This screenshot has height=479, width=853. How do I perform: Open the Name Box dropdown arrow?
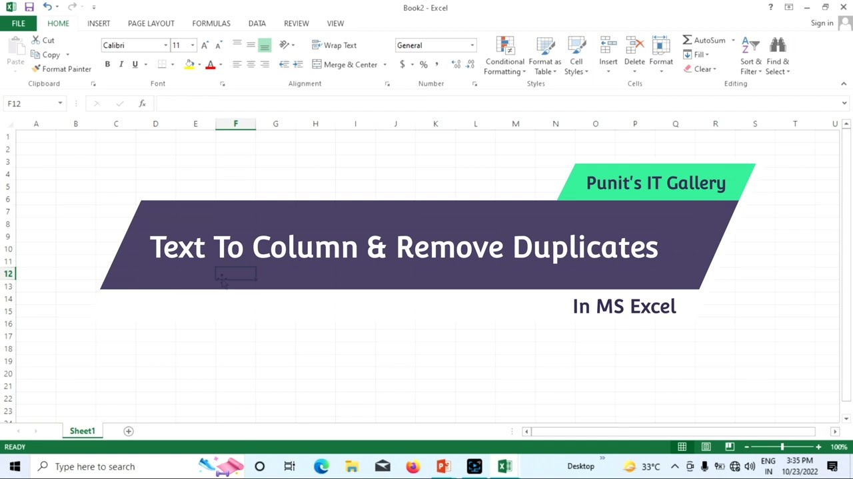tap(60, 103)
